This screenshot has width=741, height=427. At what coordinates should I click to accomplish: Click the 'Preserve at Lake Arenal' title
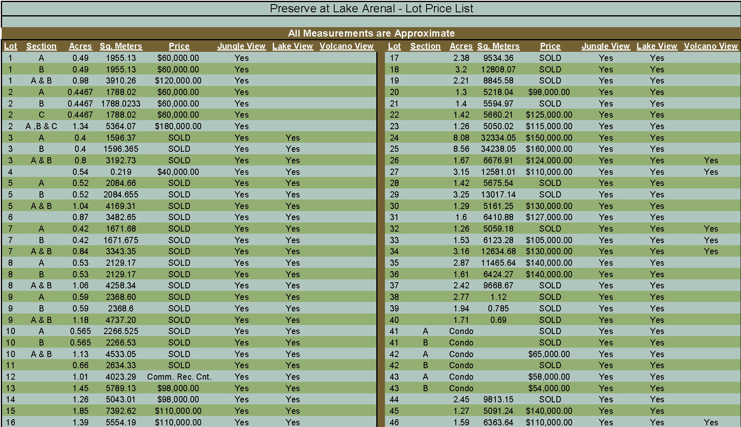pyautogui.click(x=371, y=9)
